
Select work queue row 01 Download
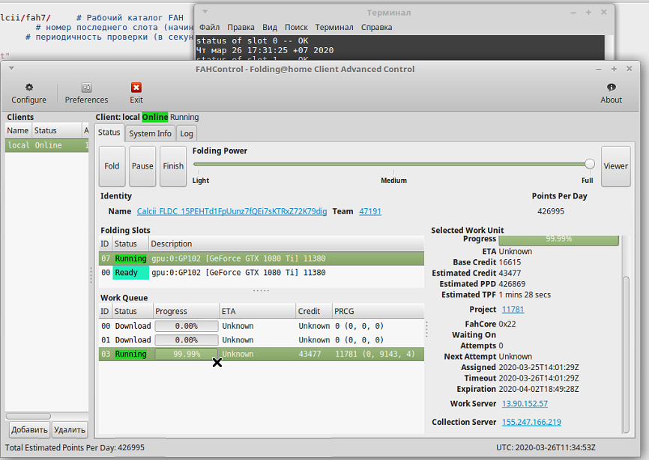pos(262,340)
